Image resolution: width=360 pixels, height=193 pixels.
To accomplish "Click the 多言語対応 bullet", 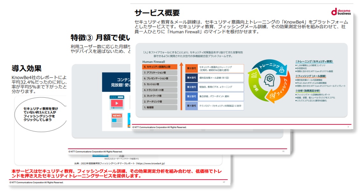I will [301, 68].
